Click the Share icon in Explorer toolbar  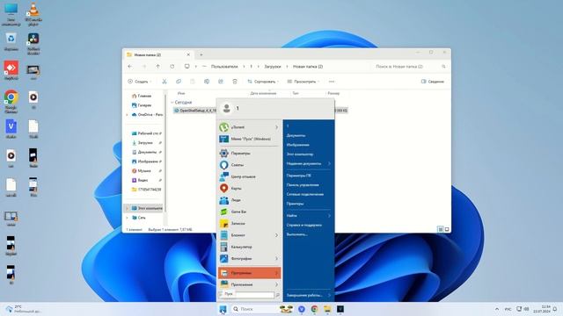[221, 82]
